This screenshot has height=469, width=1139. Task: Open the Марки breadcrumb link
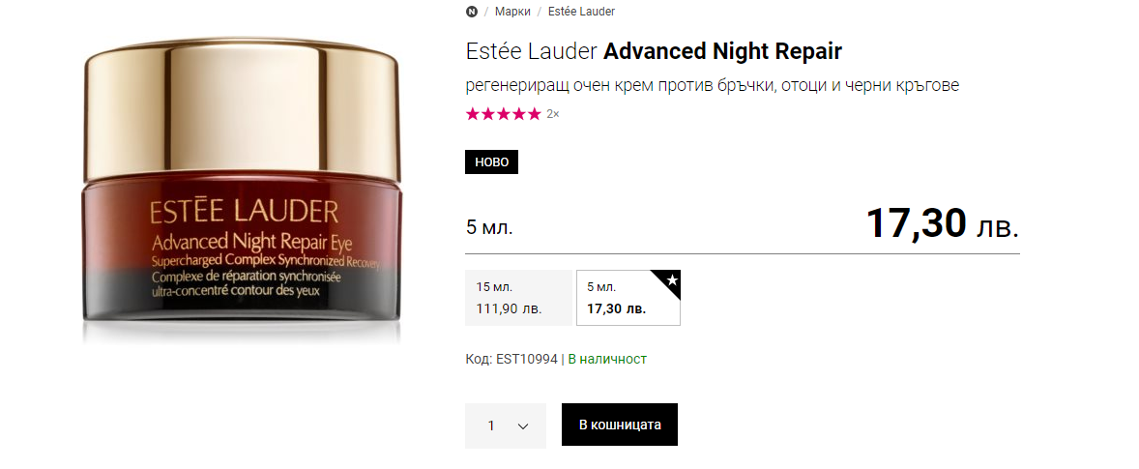pos(512,12)
